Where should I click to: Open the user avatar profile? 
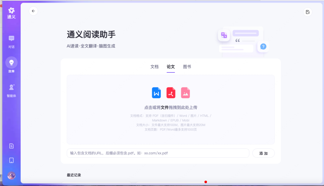(x=11, y=175)
